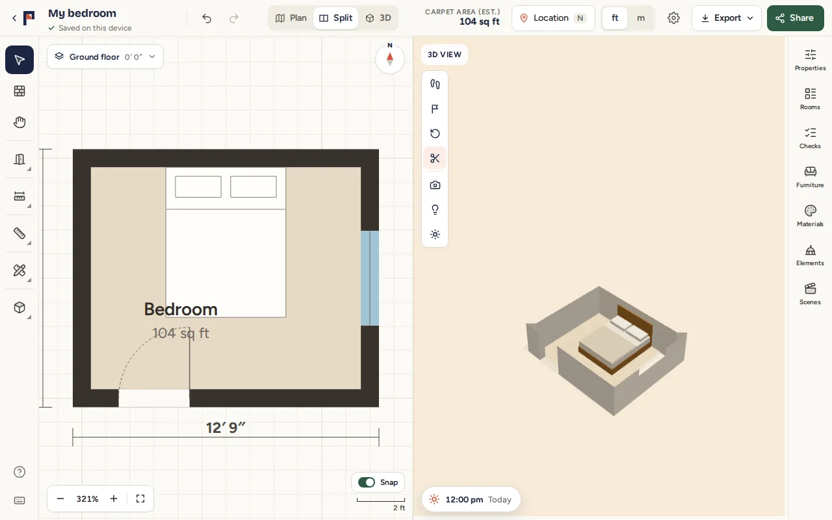Screen dimensions: 832x520
Task: Open the pencil and ruler tool
Action: tap(19, 270)
